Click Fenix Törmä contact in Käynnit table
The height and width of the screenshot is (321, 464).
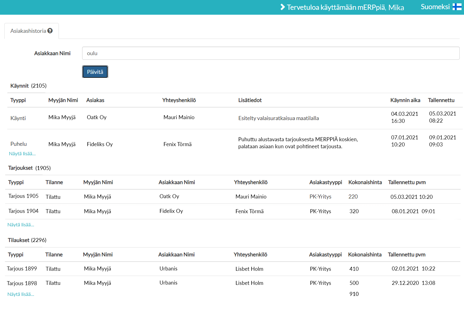tap(177, 144)
